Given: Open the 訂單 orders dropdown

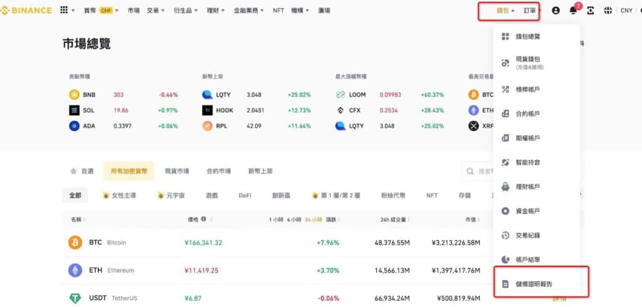Looking at the screenshot, I should [532, 11].
